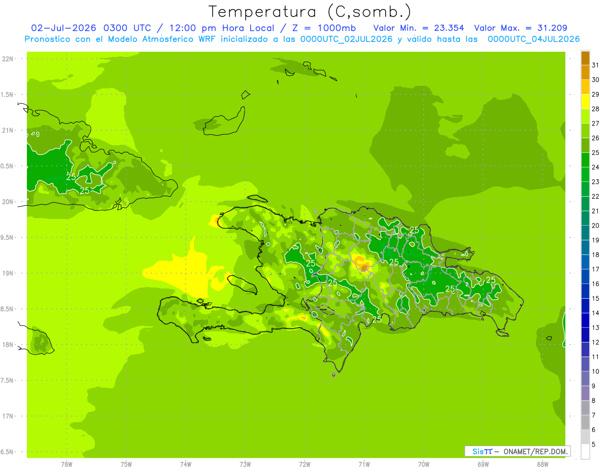This screenshot has width=609, height=471.
Task: Click the 74W longitude label
Action: point(186,464)
